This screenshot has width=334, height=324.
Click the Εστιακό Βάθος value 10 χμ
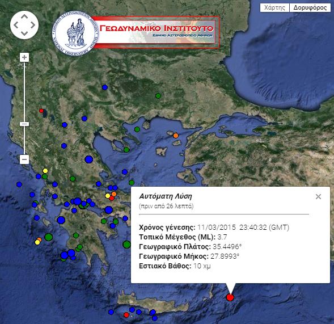tap(202, 266)
